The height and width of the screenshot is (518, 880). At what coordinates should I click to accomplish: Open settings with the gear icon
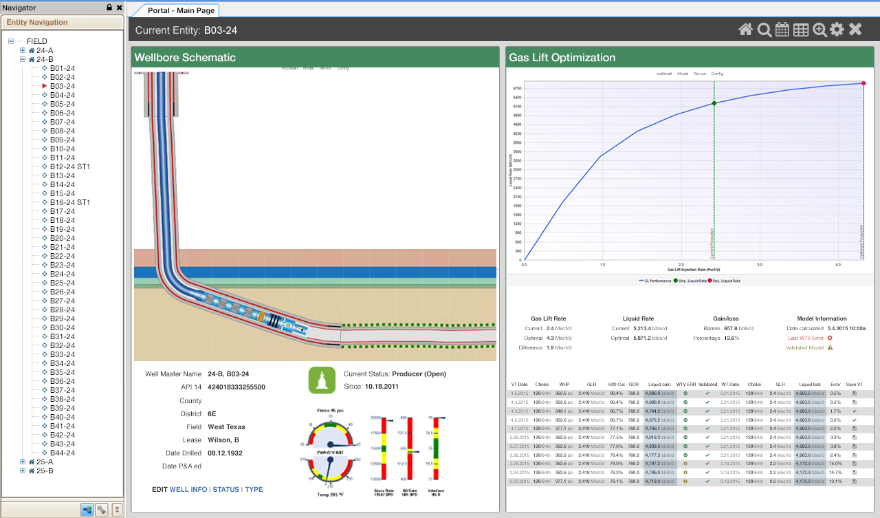click(837, 30)
